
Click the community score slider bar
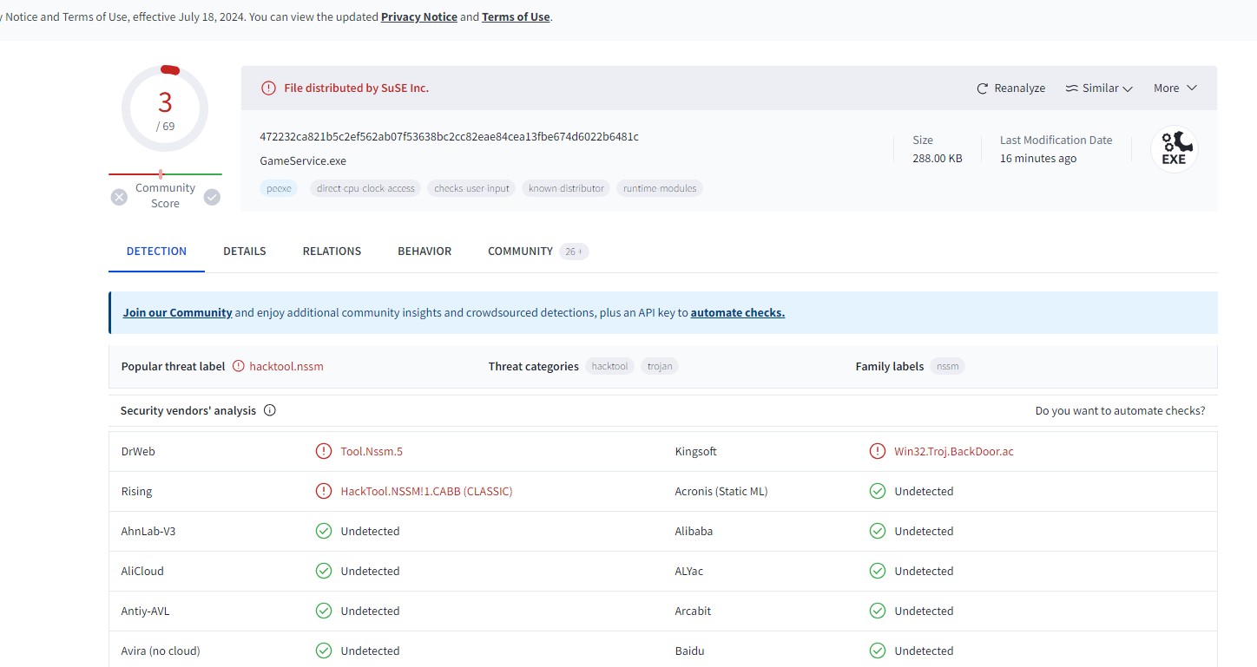pos(165,174)
